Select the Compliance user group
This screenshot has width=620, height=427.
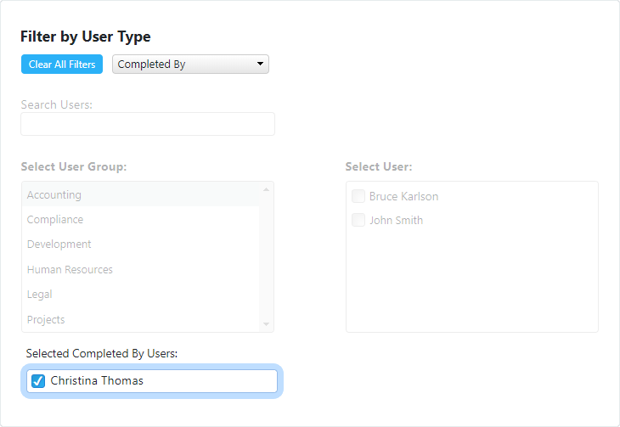(x=140, y=219)
